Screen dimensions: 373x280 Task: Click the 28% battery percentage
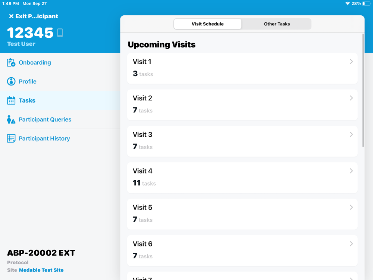click(x=356, y=4)
